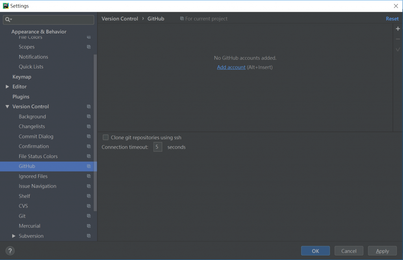This screenshot has width=403, height=260.
Task: Click the Connection timeout seconds field
Action: [158, 147]
